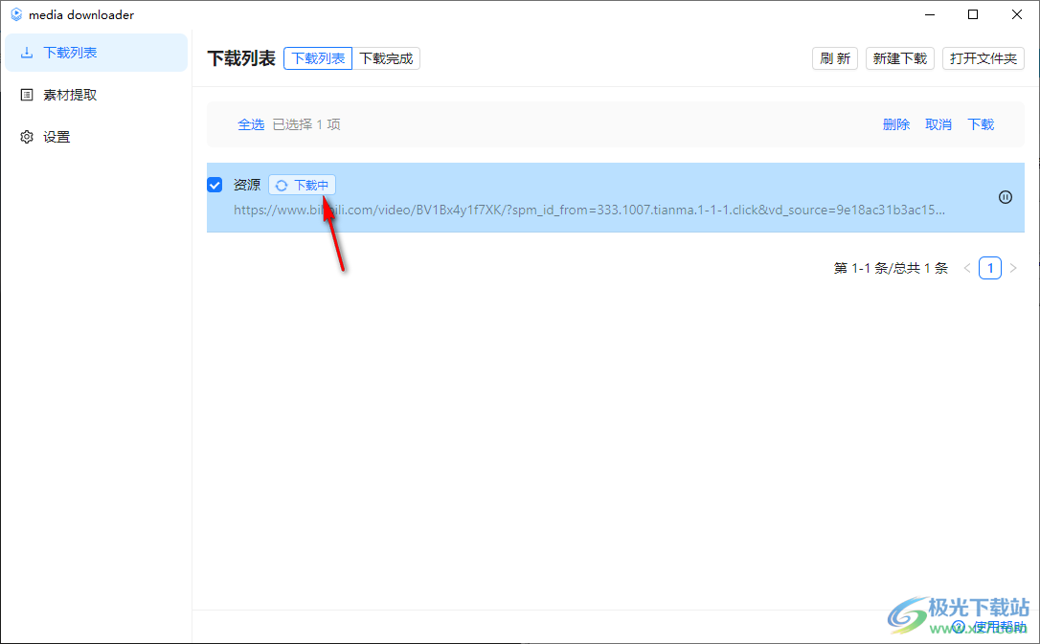The image size is (1040, 644).
Task: Uncheck the 资源 item checkbox
Action: [215, 185]
